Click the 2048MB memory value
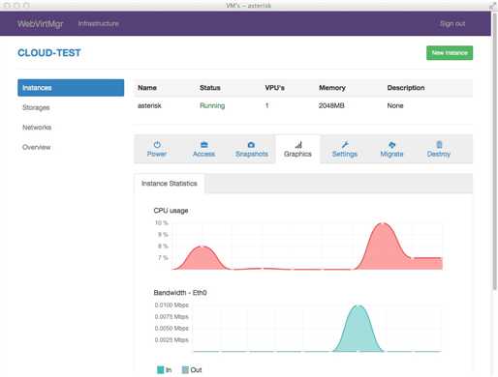The image size is (498, 377). tap(331, 105)
